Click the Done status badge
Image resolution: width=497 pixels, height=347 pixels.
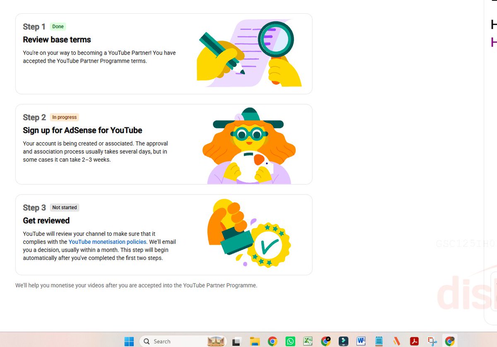[x=58, y=27]
